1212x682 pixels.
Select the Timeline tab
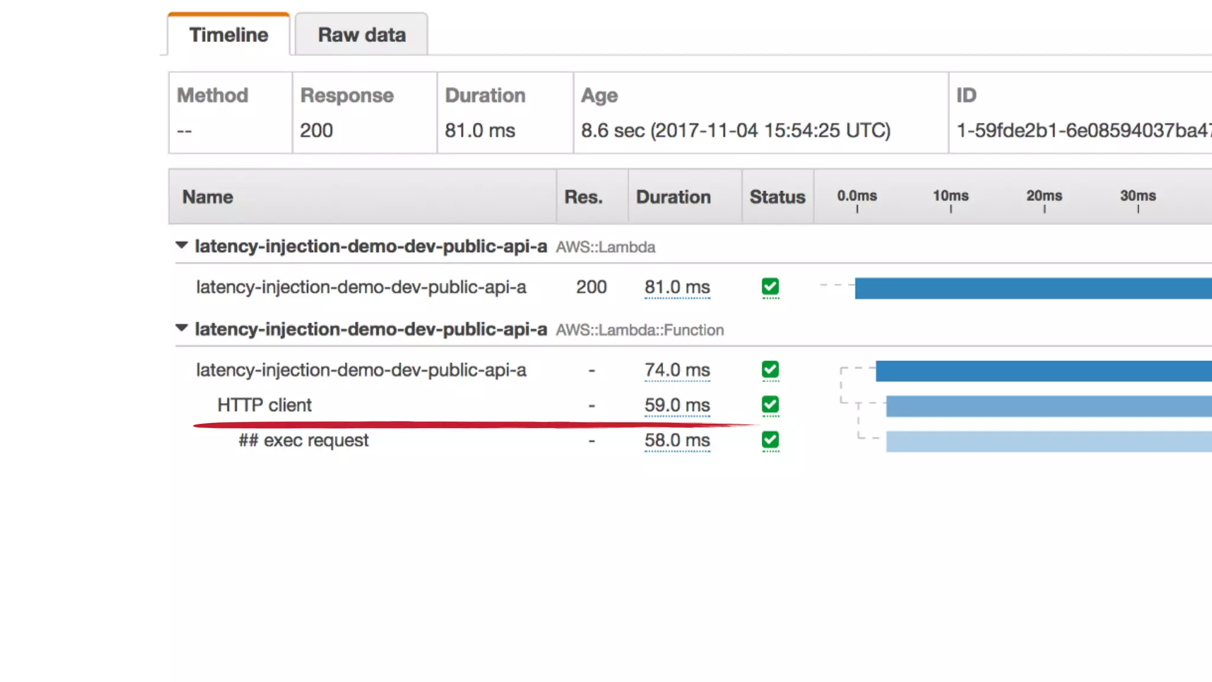pyautogui.click(x=228, y=35)
